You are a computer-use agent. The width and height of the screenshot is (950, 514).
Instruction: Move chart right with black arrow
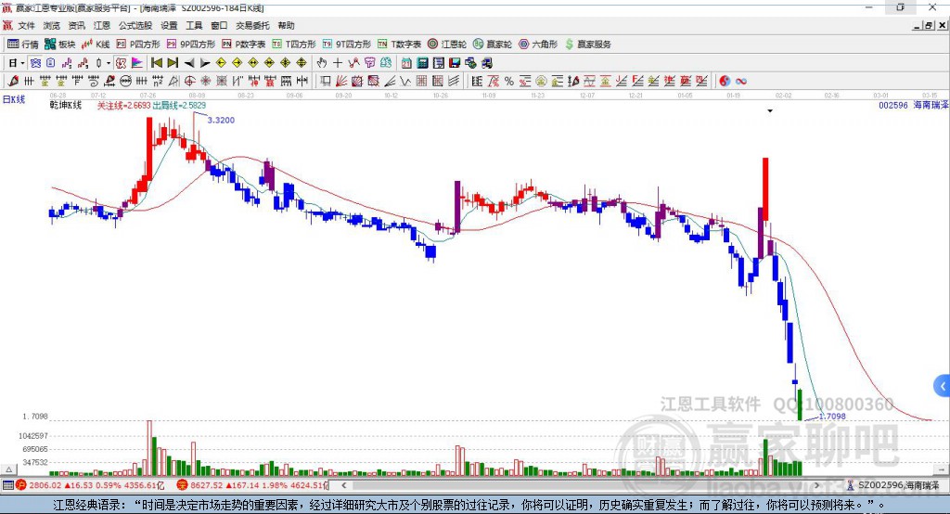click(205, 63)
